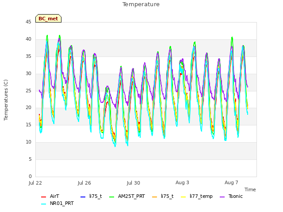Click the red AirT legend swatch
283x212 pixels.
43,197
